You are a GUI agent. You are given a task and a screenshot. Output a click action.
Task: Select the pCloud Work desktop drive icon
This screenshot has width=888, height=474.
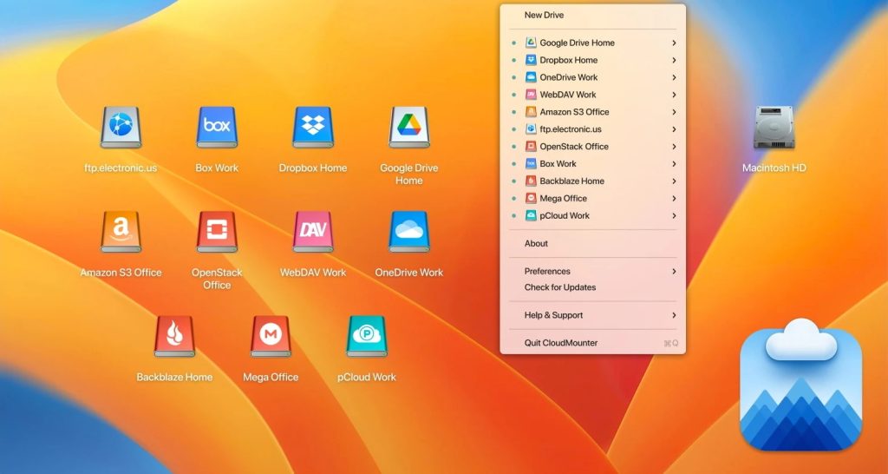pyautogui.click(x=367, y=336)
